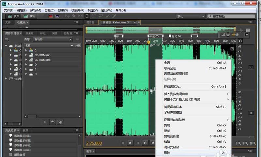Click the transport Pause button

point(138,143)
